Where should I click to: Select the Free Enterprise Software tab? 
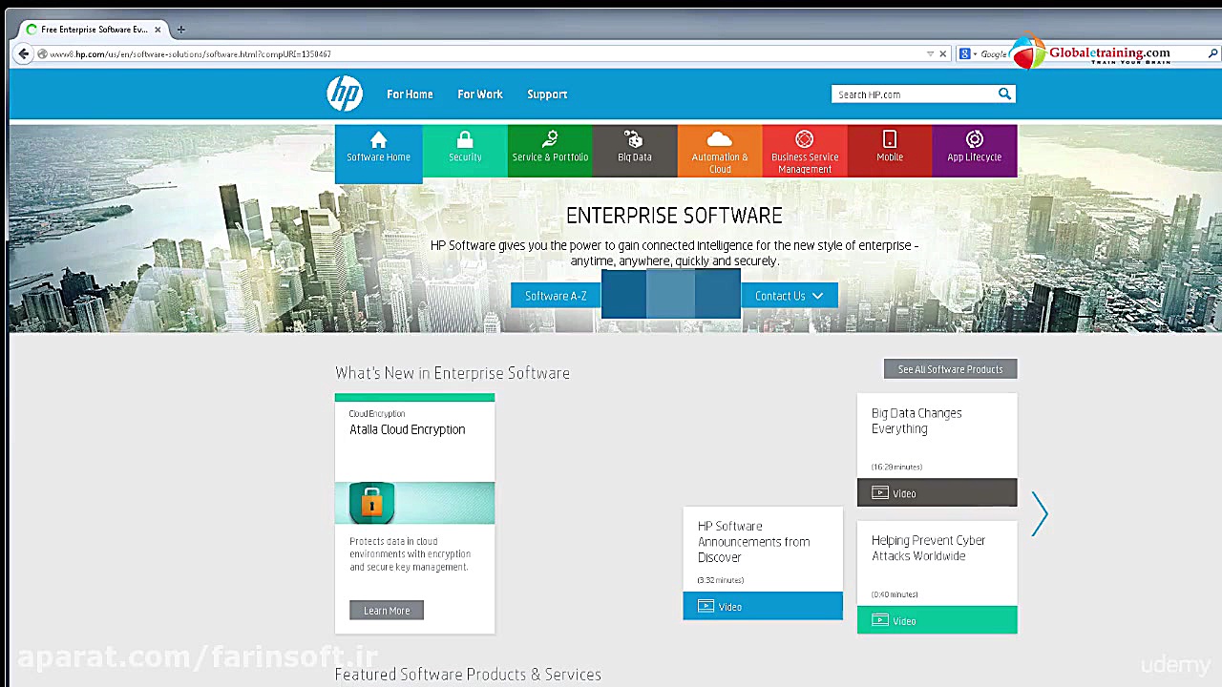click(x=94, y=30)
